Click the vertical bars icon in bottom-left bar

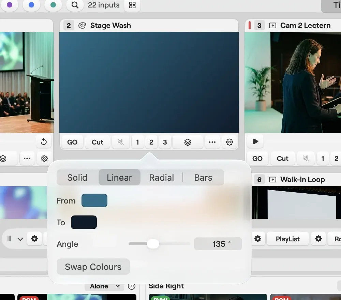(x=9, y=239)
